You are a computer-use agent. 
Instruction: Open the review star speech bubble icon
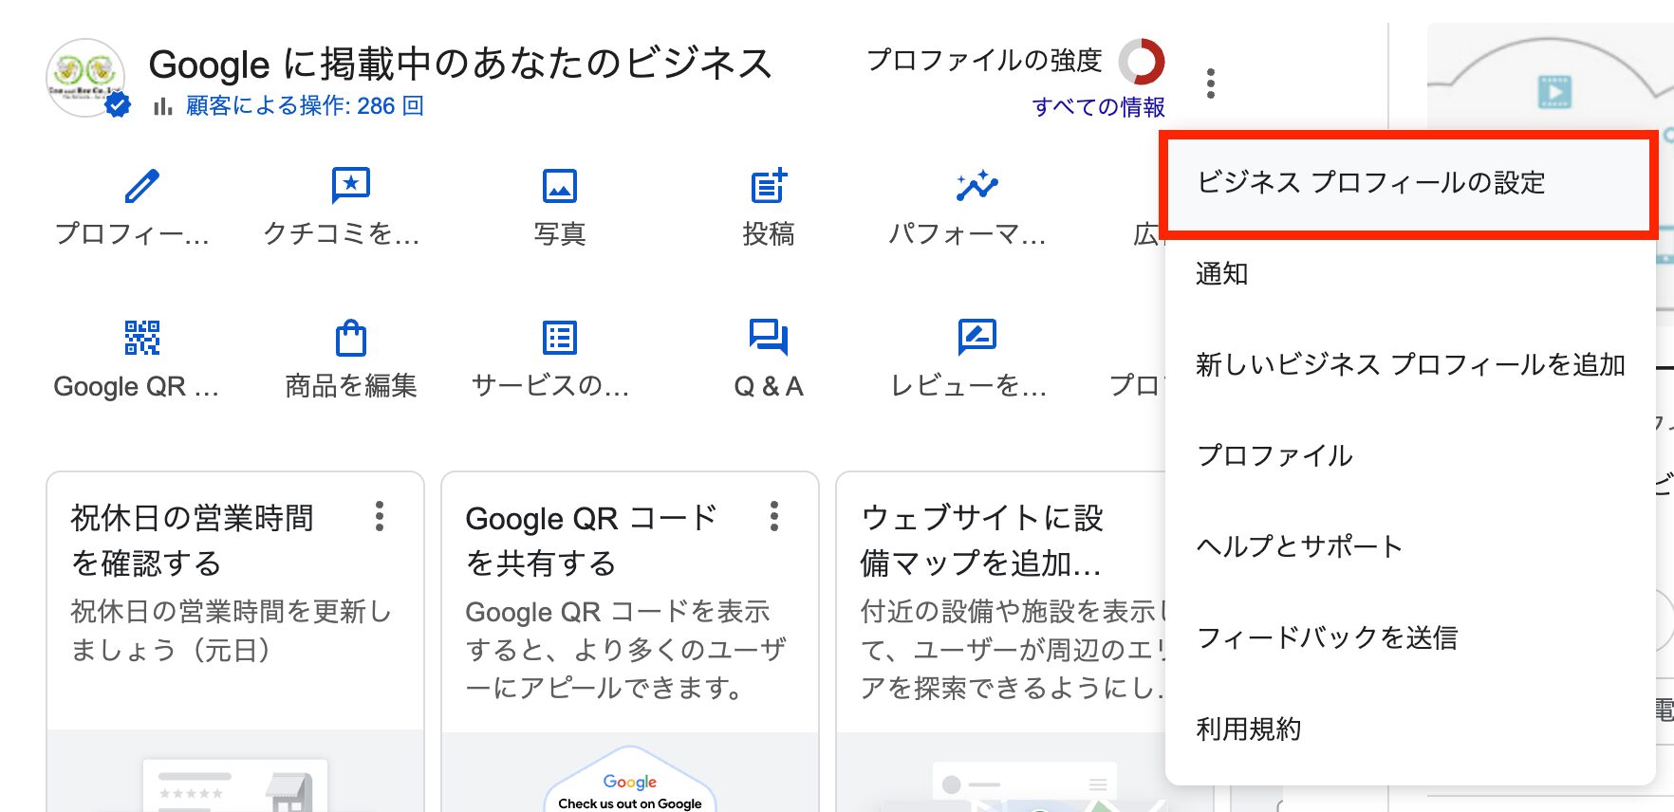(x=350, y=186)
